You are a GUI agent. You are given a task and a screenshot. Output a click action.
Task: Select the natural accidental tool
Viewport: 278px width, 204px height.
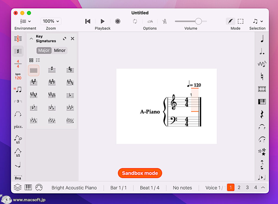coord(262,76)
